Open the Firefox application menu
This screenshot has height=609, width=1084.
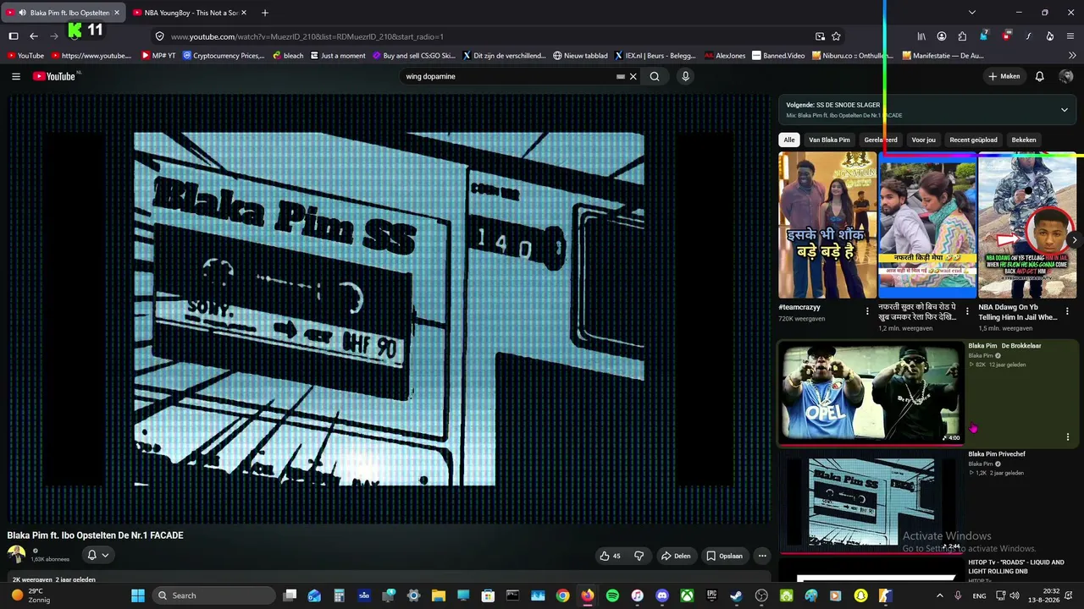point(1071,36)
